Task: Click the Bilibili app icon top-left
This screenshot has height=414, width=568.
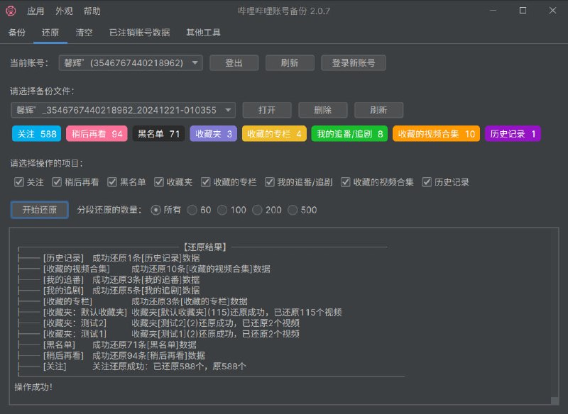Action: (11, 11)
